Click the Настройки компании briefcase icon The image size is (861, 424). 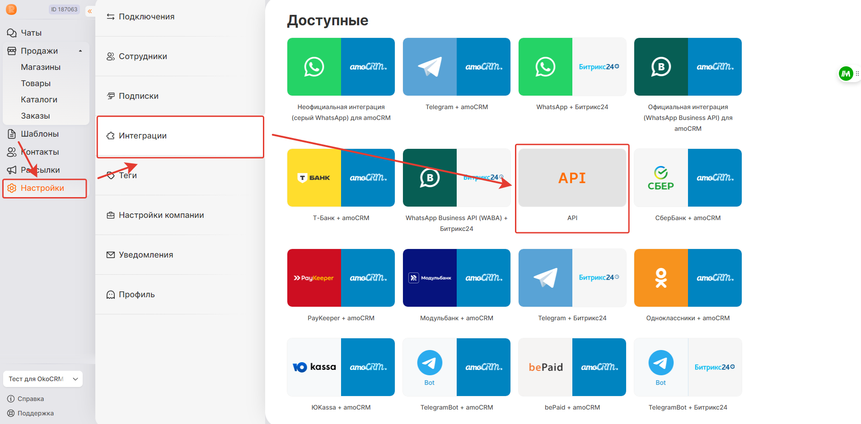(x=111, y=215)
